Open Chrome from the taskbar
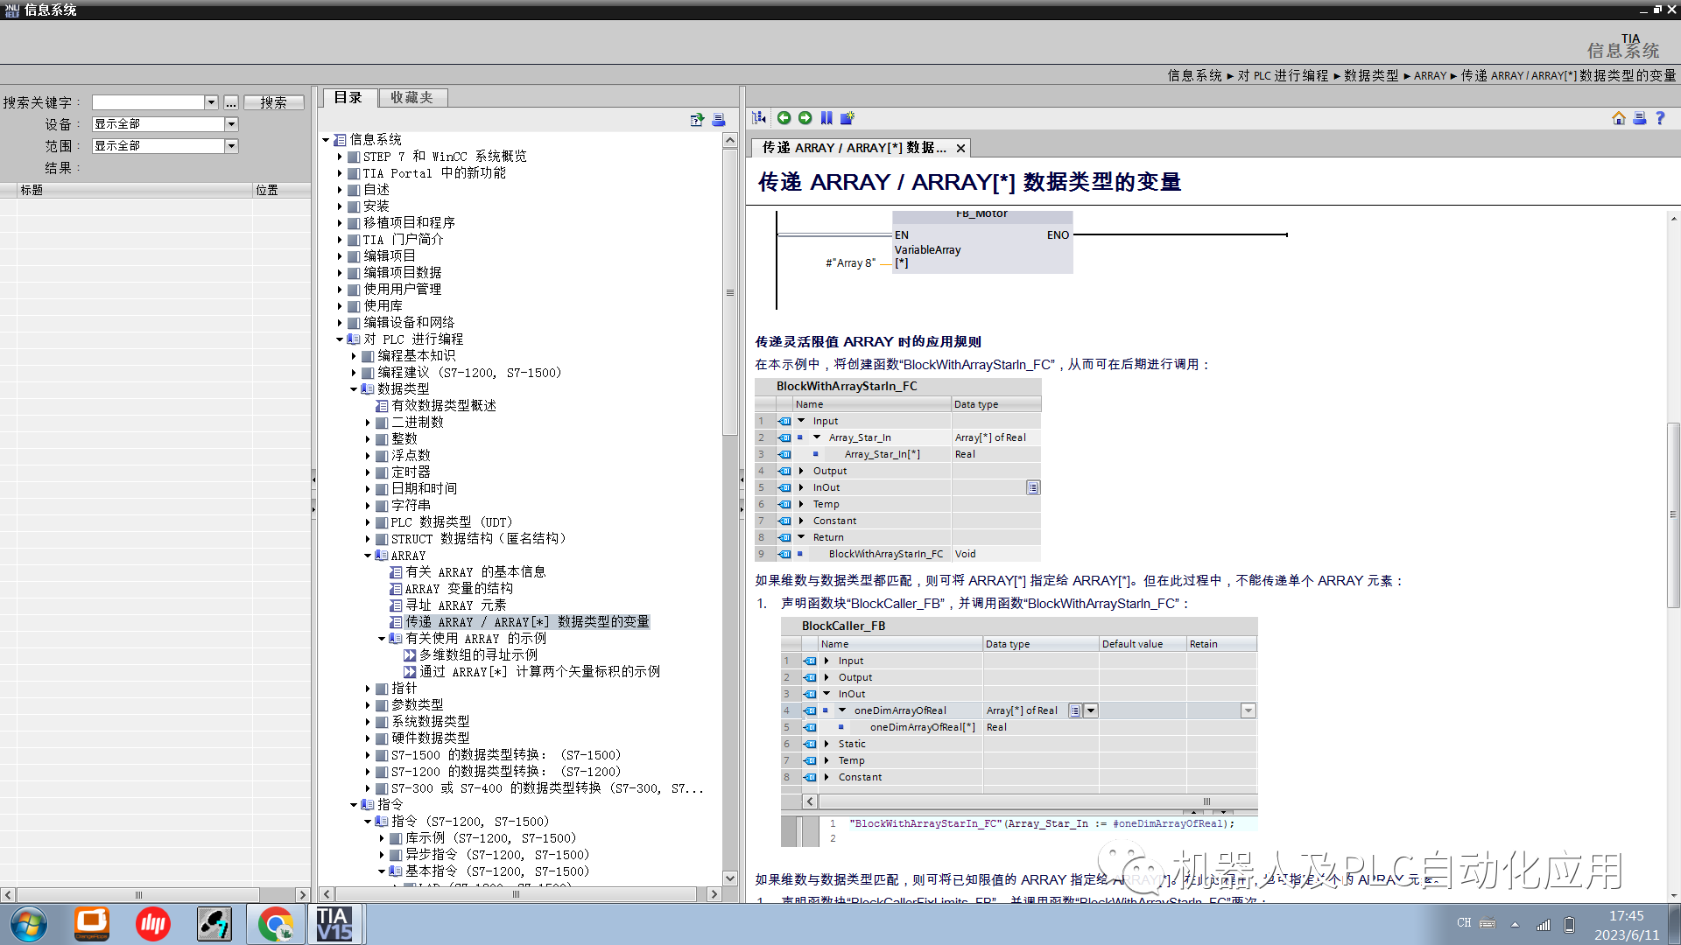The image size is (1681, 945). pos(276,924)
